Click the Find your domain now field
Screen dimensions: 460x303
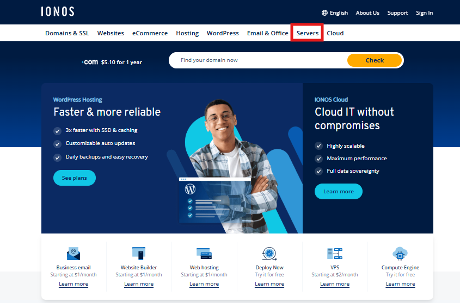coord(258,60)
